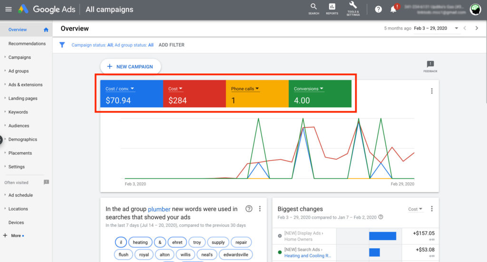Open Landing pages section

(23, 98)
